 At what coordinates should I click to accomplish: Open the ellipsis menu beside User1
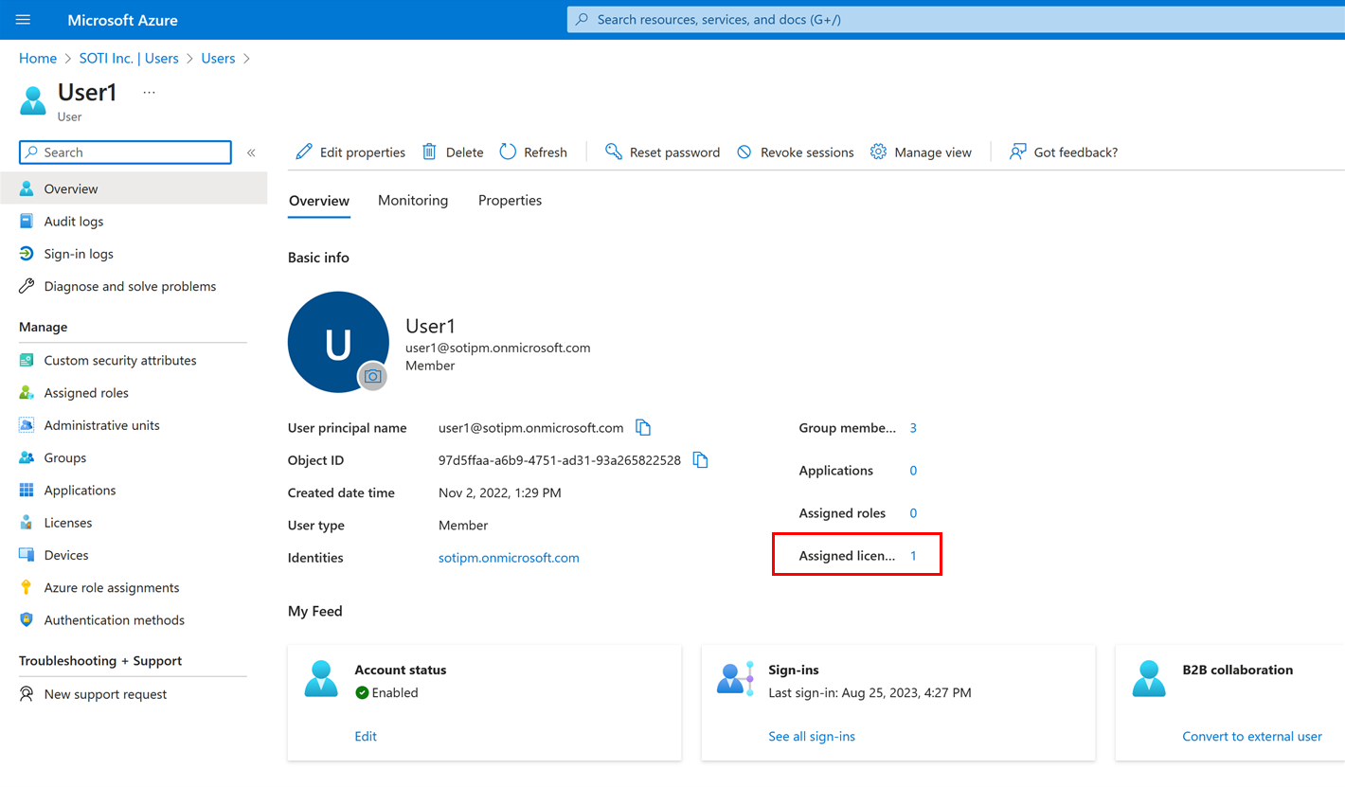(x=149, y=92)
